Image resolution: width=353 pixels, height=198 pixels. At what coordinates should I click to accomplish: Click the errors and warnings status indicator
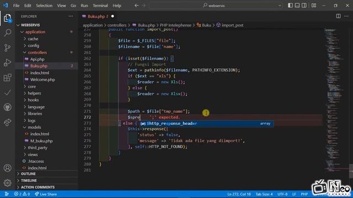22,194
